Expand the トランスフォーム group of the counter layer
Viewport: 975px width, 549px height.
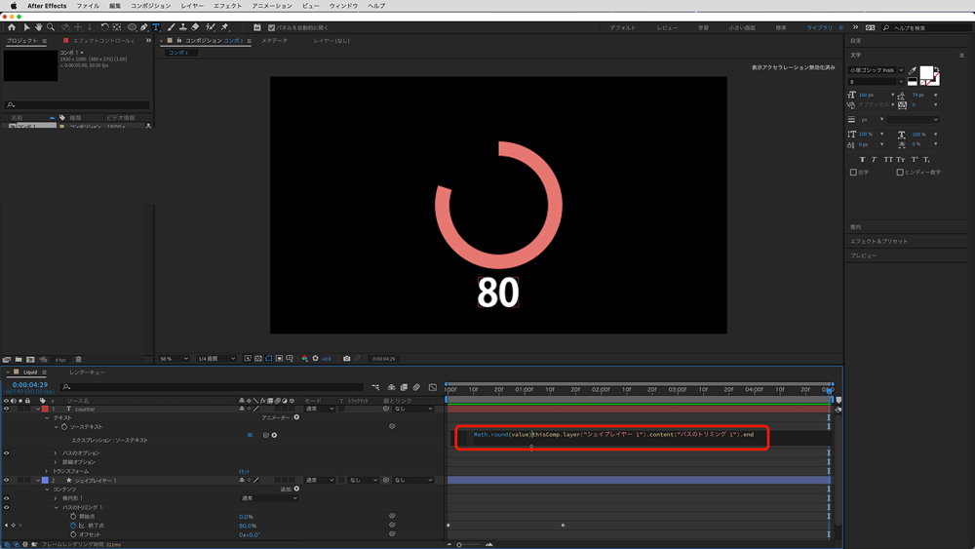pyautogui.click(x=46, y=471)
